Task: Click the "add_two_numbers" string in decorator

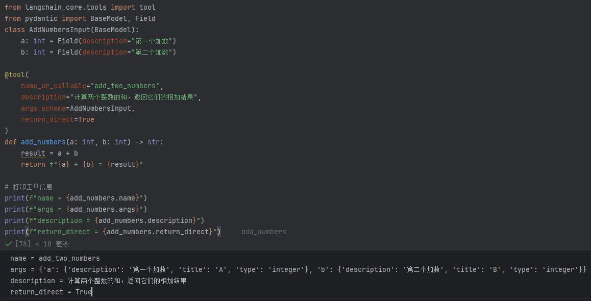Action: 125,86
